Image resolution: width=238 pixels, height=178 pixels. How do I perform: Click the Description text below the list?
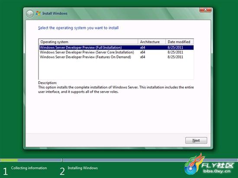[x=116, y=89]
